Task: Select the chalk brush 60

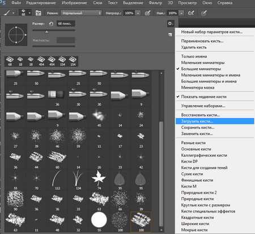Action: [57, 159]
